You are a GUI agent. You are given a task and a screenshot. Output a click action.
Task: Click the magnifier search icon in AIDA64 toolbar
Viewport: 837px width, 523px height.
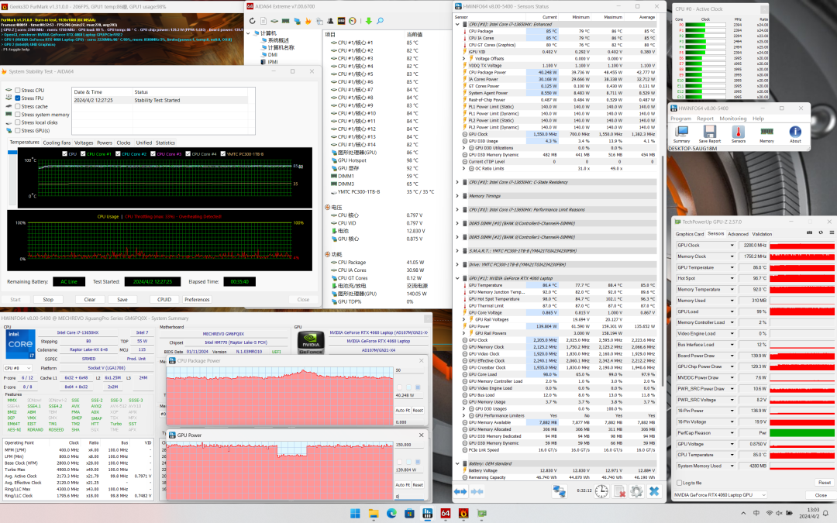380,21
